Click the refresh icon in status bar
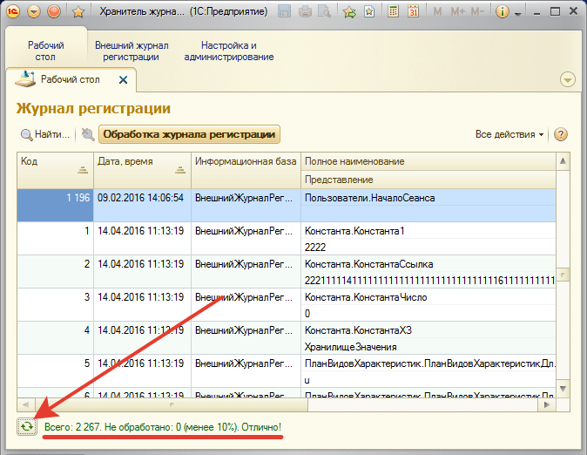 pyautogui.click(x=27, y=426)
